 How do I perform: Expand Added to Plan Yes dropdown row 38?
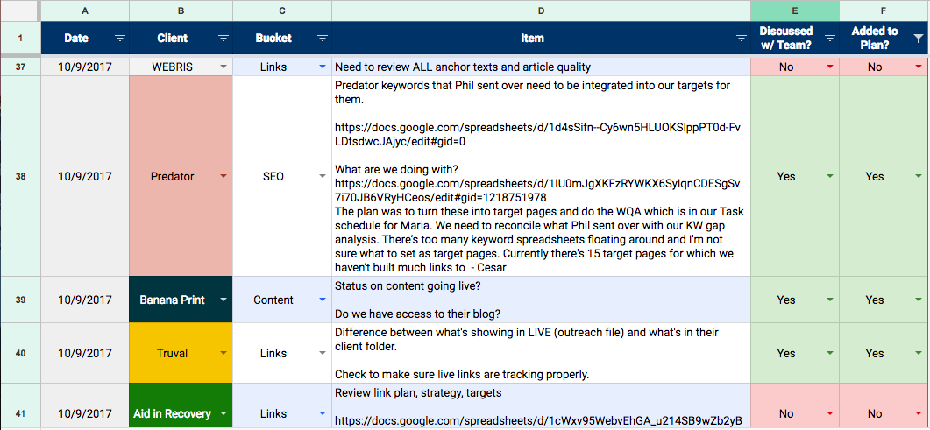(x=919, y=176)
